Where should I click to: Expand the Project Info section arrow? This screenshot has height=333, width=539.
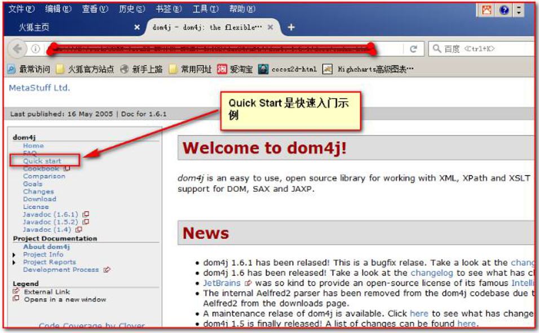point(14,255)
